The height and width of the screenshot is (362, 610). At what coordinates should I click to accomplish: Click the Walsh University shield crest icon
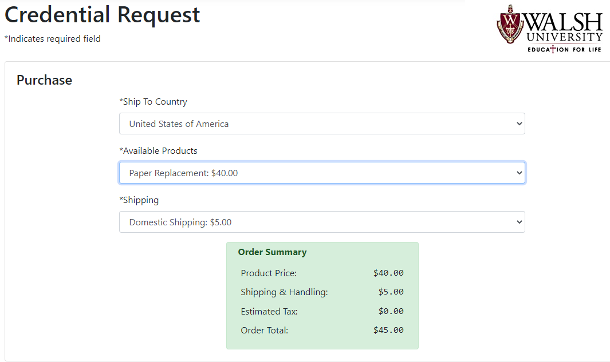(x=510, y=24)
